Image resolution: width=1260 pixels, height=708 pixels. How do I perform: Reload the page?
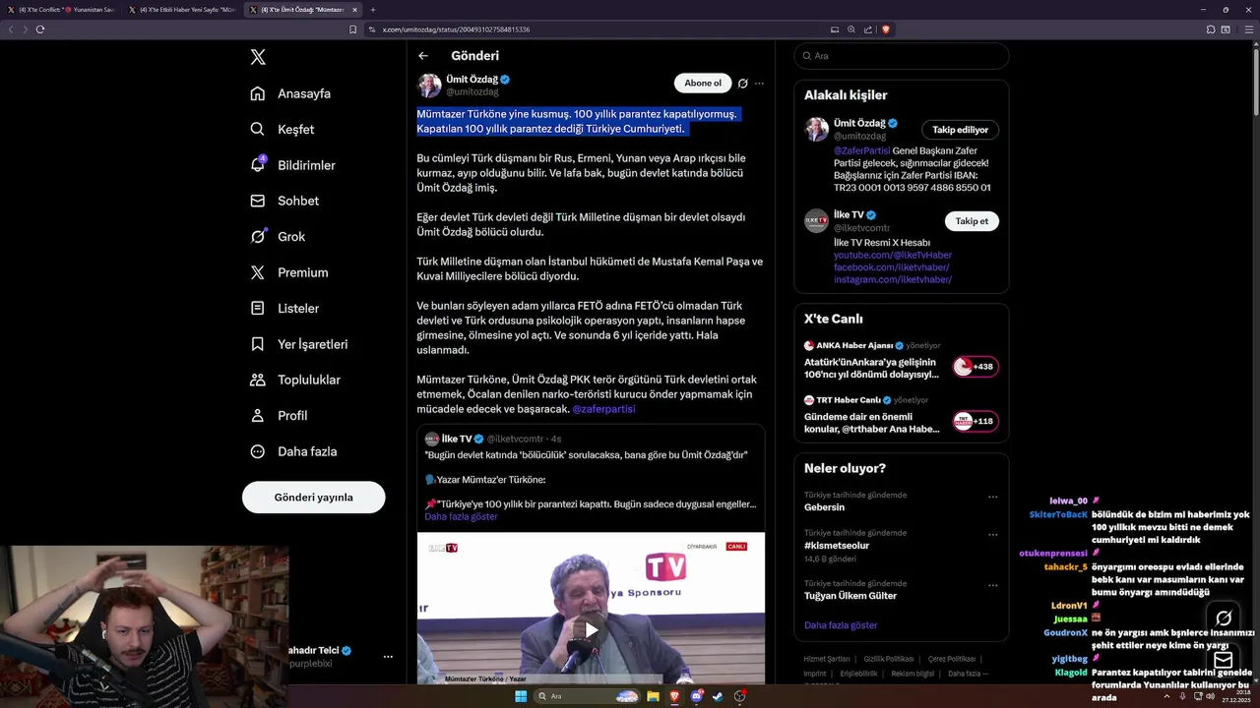point(40,29)
